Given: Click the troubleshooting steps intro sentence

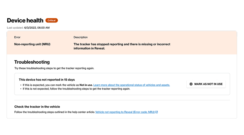Looking at the screenshot, I should (x=54, y=68).
